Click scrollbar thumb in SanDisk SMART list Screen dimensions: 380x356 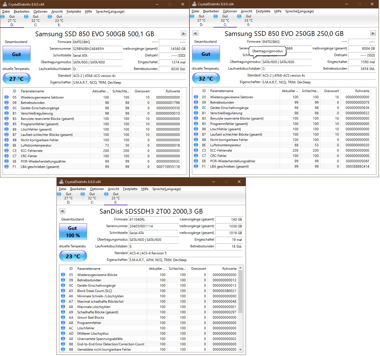pyautogui.click(x=240, y=292)
